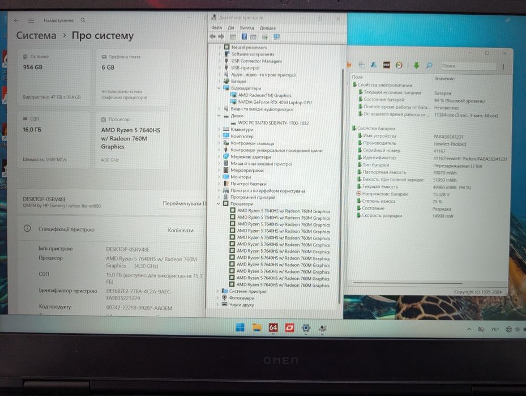Click Device Manager back arrow toolbar icon

(213, 37)
